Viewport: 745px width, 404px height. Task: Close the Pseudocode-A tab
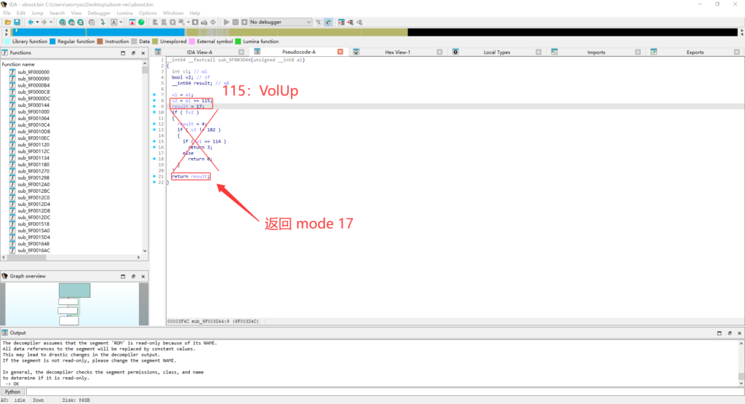pos(340,52)
